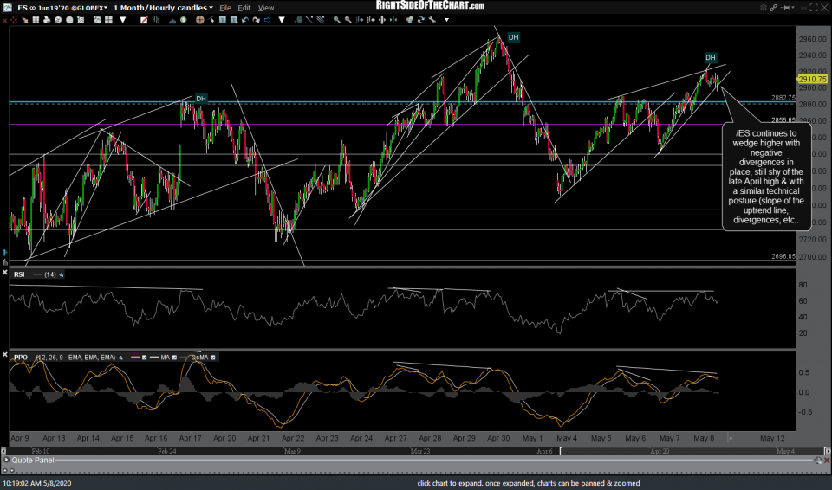Click the zoom in magnifier icon

337,20
